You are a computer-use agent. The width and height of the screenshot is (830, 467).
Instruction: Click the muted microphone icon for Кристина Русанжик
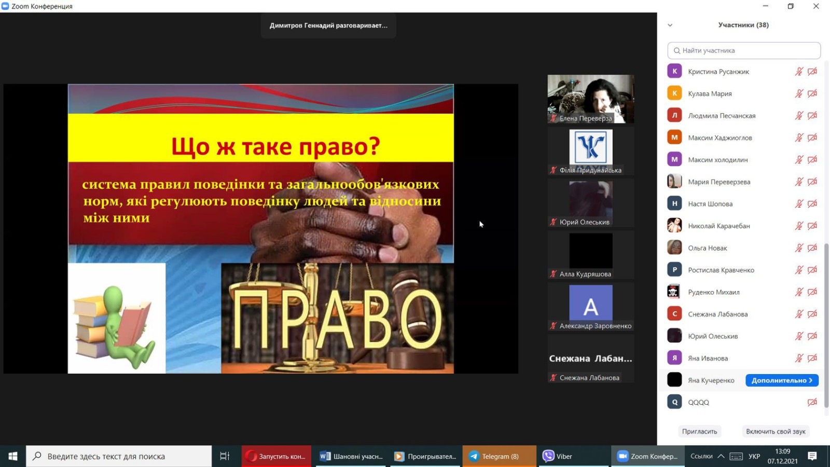coord(799,72)
